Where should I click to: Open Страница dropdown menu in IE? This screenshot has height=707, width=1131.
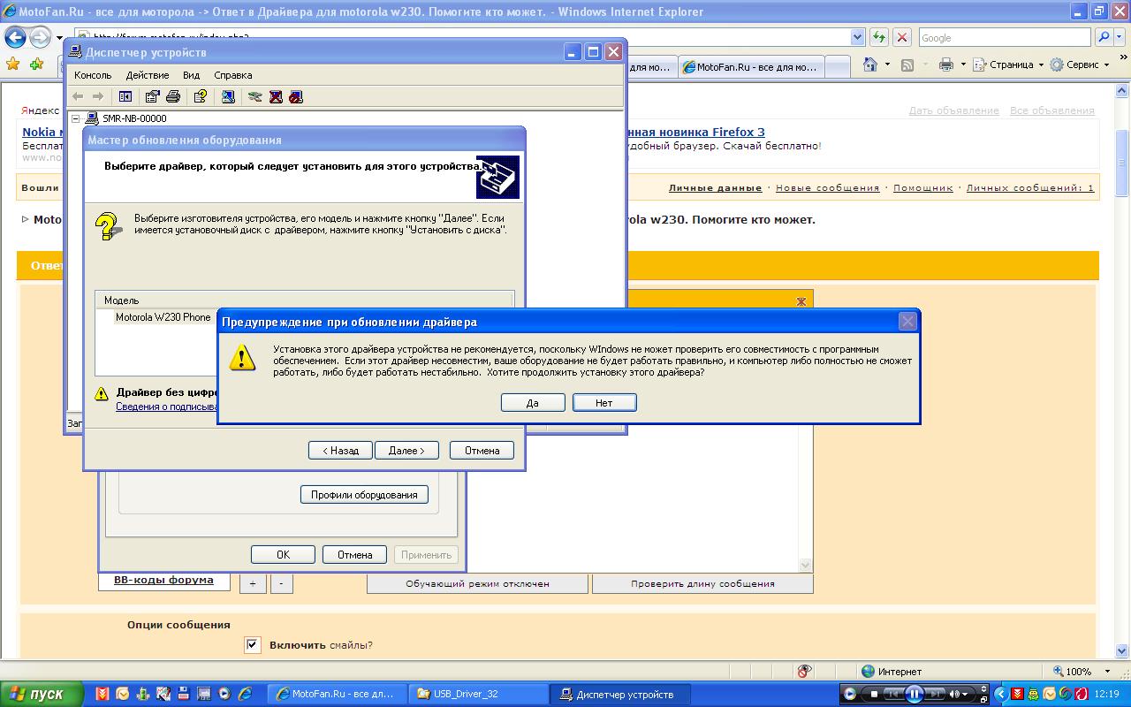(x=1008, y=65)
